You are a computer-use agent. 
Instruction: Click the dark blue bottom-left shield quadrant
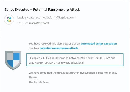point(10,63)
